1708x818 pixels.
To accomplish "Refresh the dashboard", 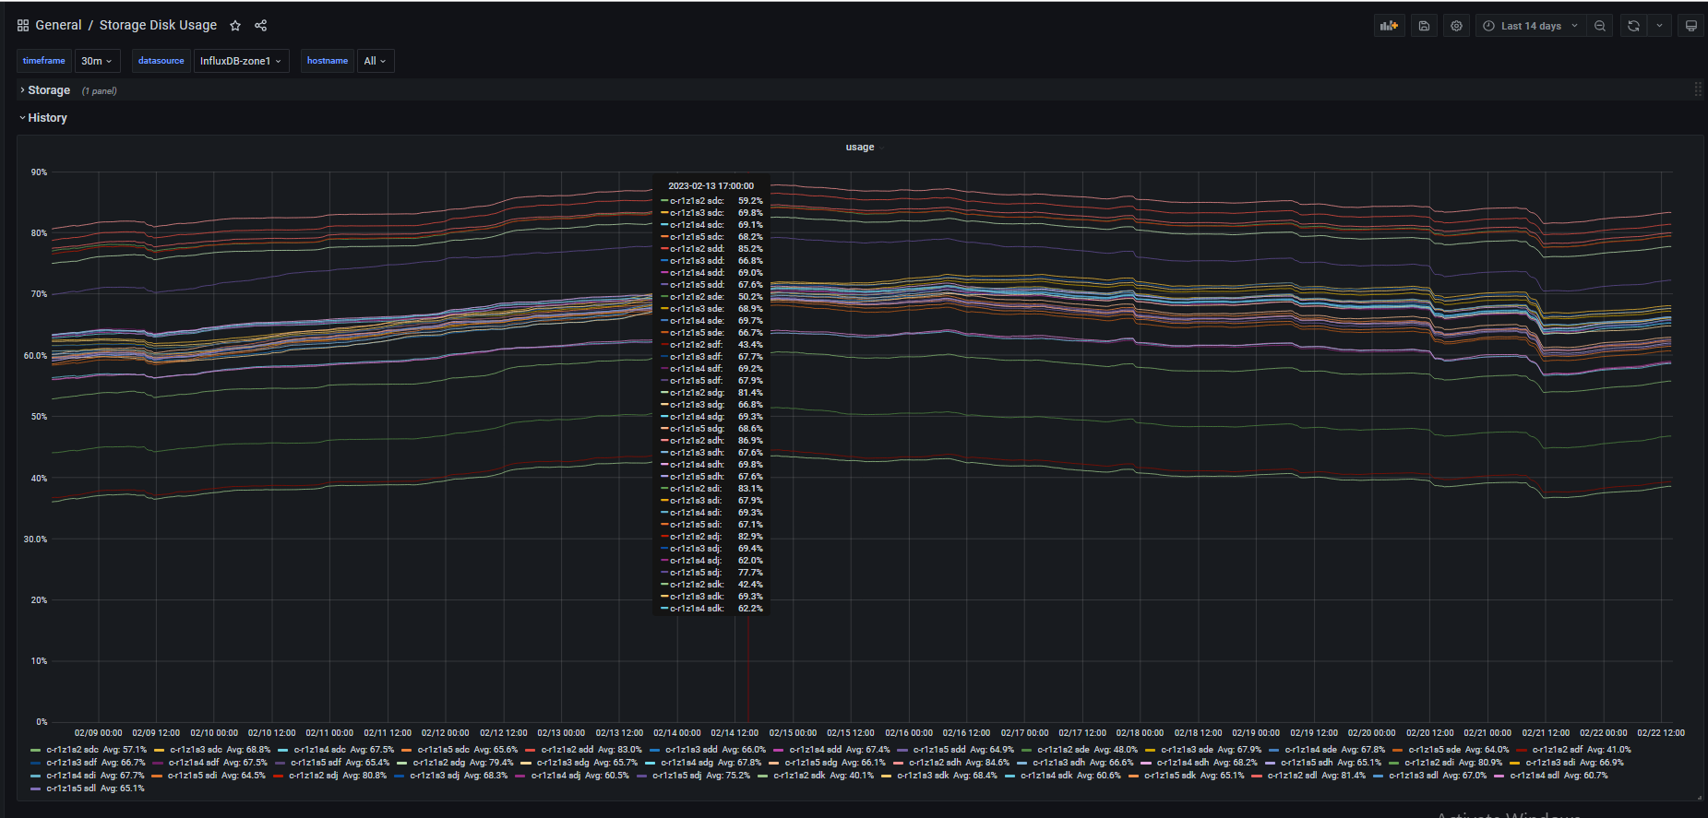I will (x=1633, y=26).
